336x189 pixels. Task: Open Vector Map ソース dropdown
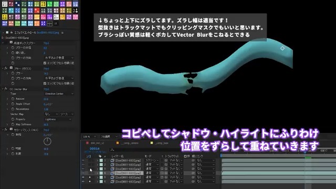click(x=67, y=114)
